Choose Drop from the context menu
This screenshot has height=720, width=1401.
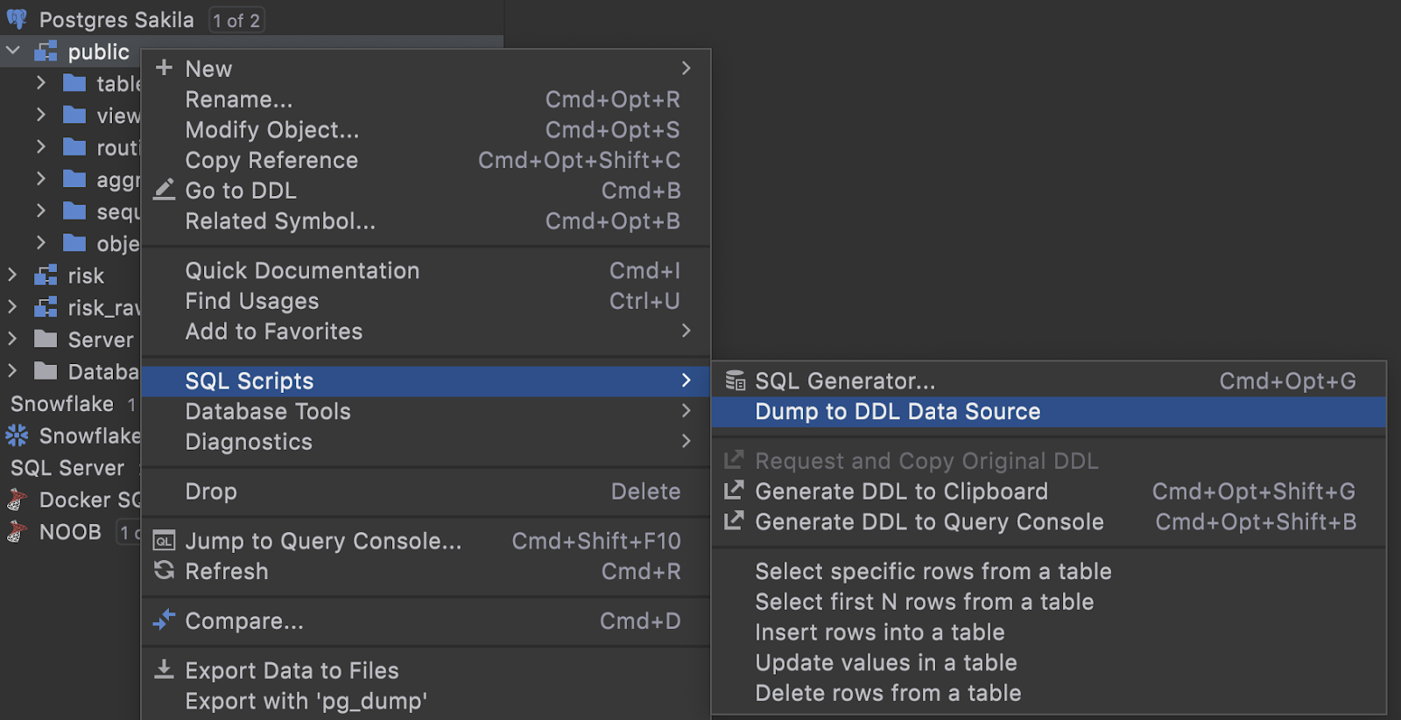coord(211,492)
